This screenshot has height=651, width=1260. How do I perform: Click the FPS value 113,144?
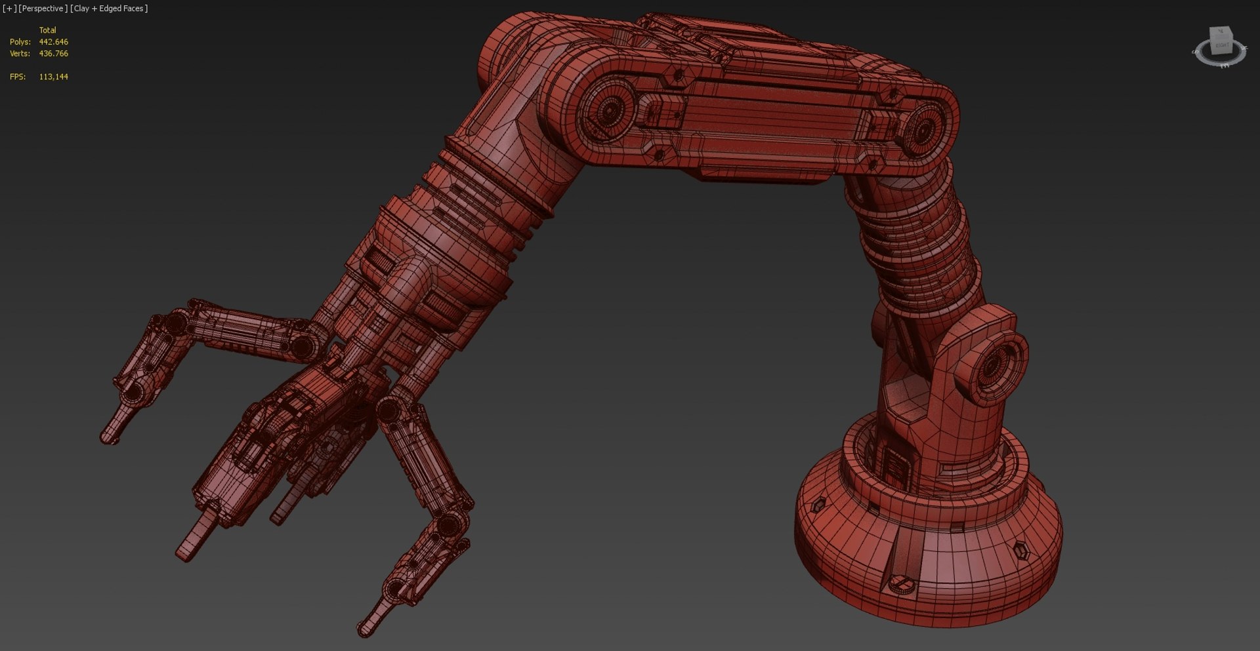pos(54,77)
